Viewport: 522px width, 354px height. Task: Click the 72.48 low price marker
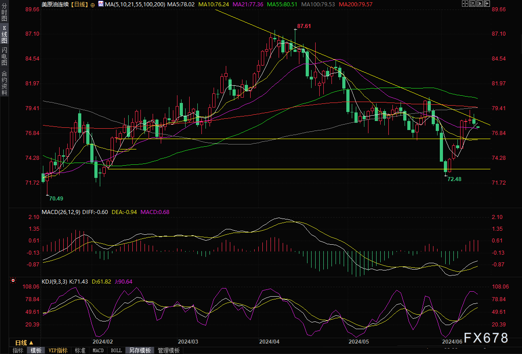[x=454, y=179]
